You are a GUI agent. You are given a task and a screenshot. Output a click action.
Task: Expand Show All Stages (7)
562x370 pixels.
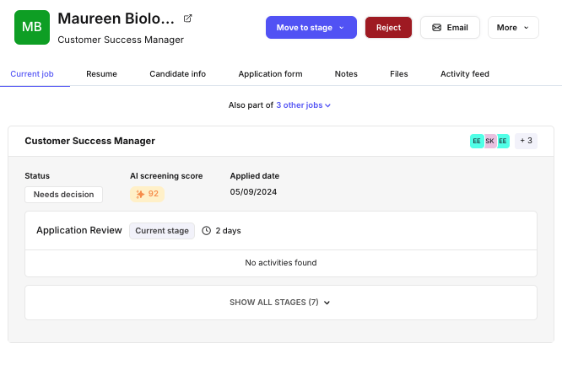click(280, 302)
